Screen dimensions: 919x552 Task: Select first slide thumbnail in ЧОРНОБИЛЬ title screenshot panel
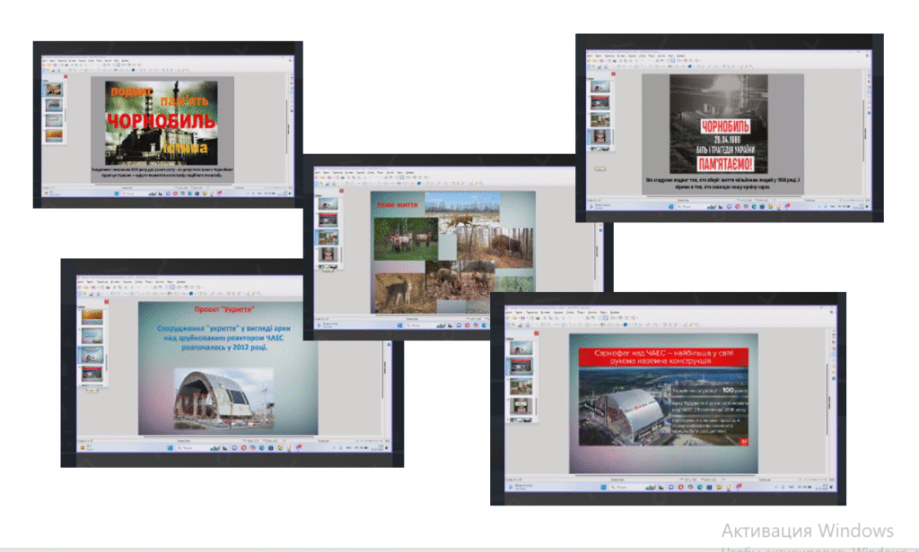click(x=55, y=90)
